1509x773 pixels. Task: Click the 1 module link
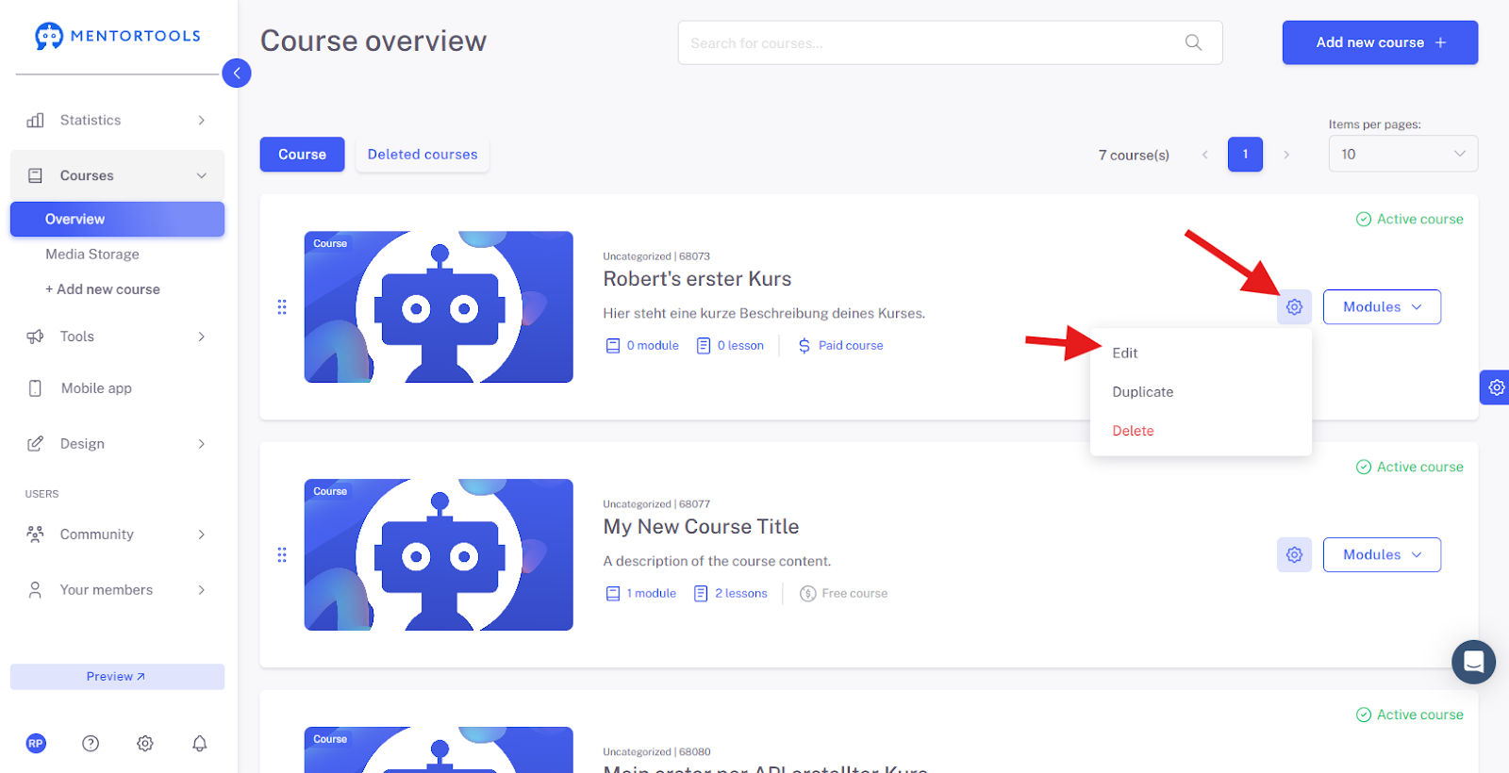coord(641,594)
